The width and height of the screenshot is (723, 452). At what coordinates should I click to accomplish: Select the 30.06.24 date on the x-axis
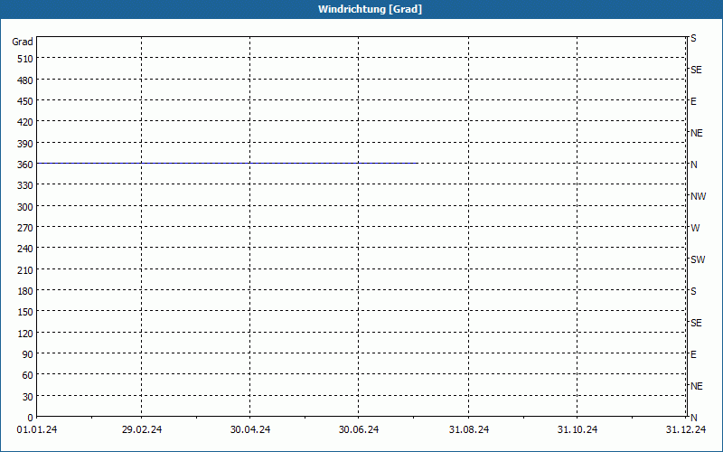point(359,430)
